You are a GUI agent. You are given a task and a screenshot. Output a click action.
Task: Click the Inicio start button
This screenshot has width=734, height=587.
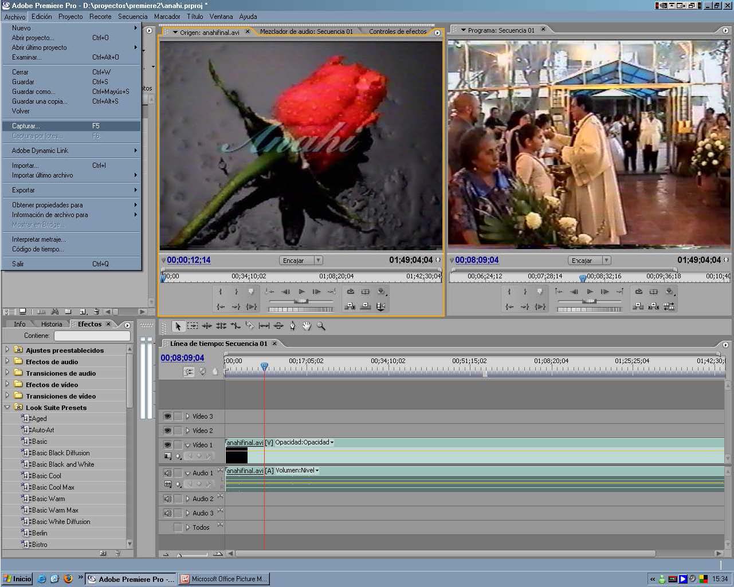(x=17, y=579)
